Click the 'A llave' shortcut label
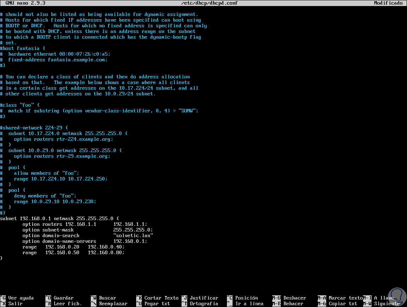This screenshot has width=407, height=307. pos(384,298)
